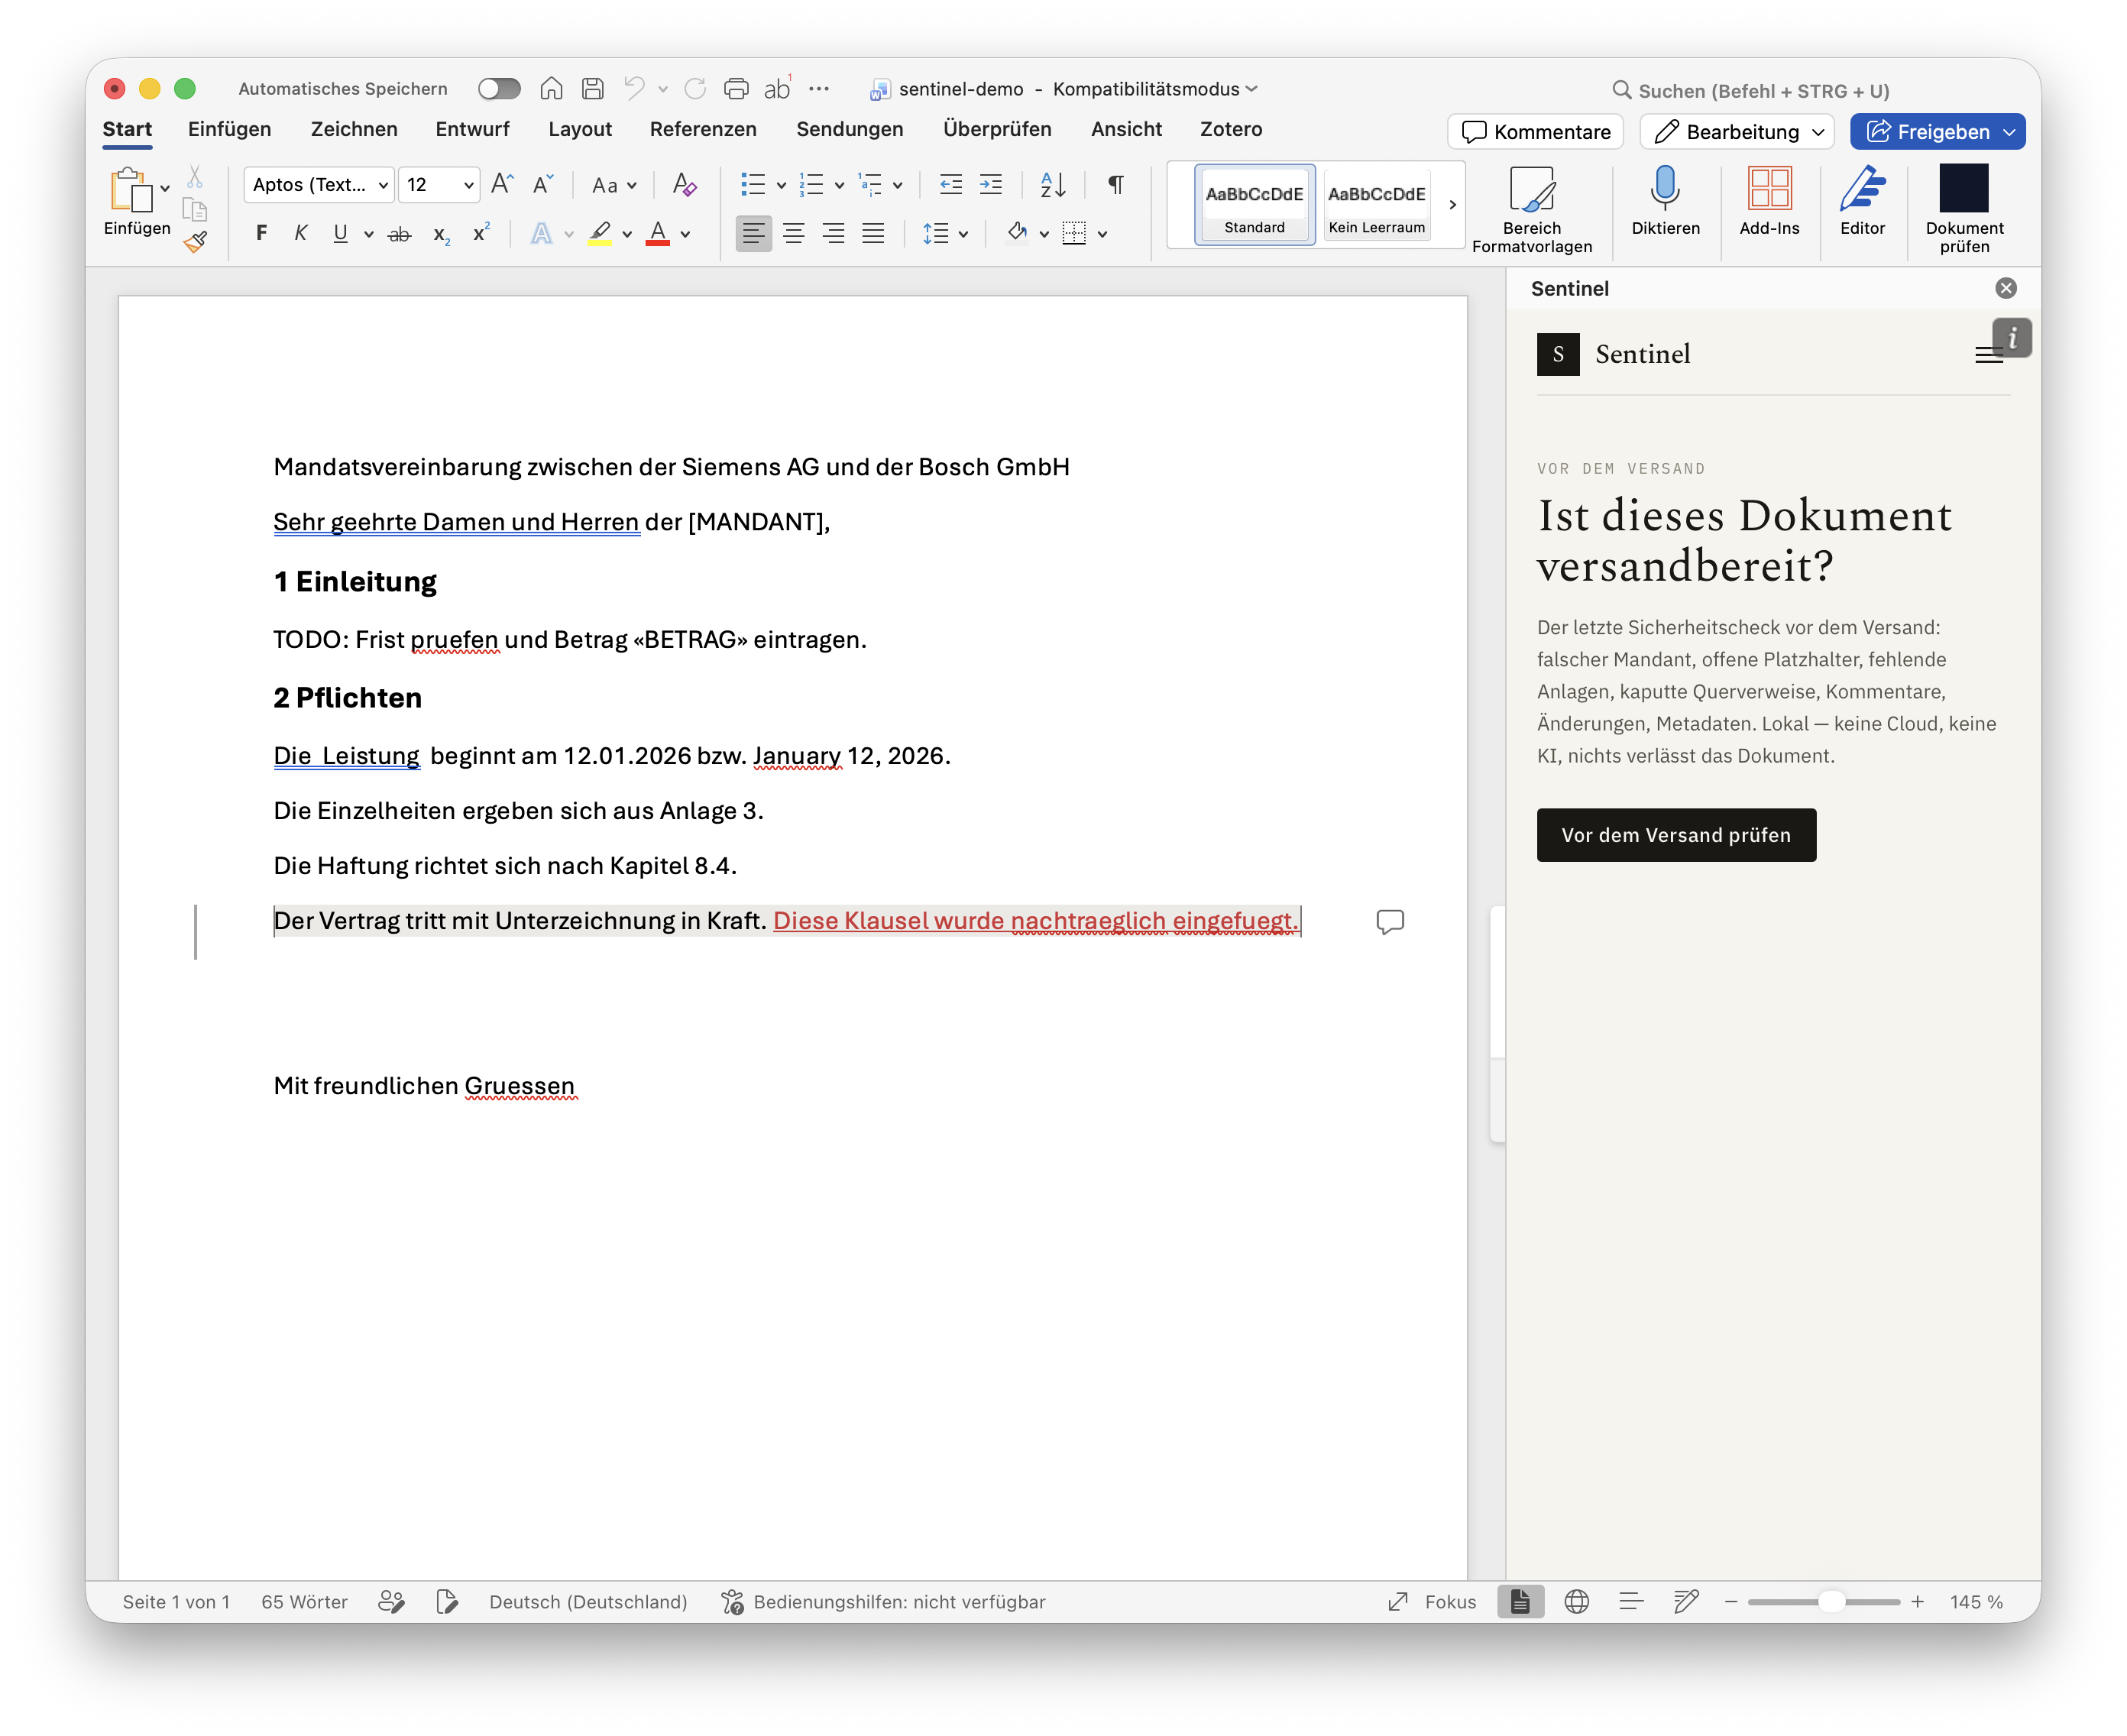This screenshot has height=1736, width=2127.
Task: Click the Undo arrow icon
Action: coord(634,89)
